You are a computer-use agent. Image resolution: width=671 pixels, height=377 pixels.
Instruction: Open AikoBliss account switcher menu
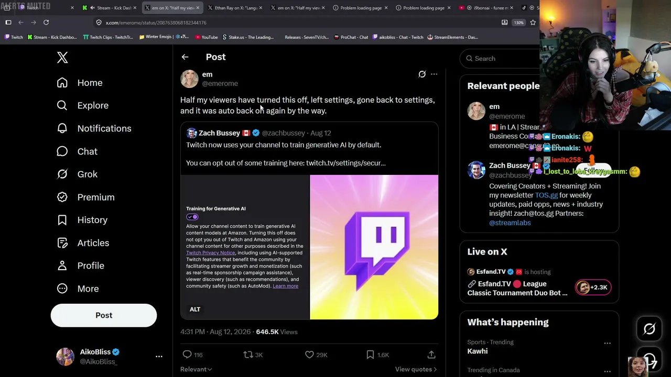(159, 357)
